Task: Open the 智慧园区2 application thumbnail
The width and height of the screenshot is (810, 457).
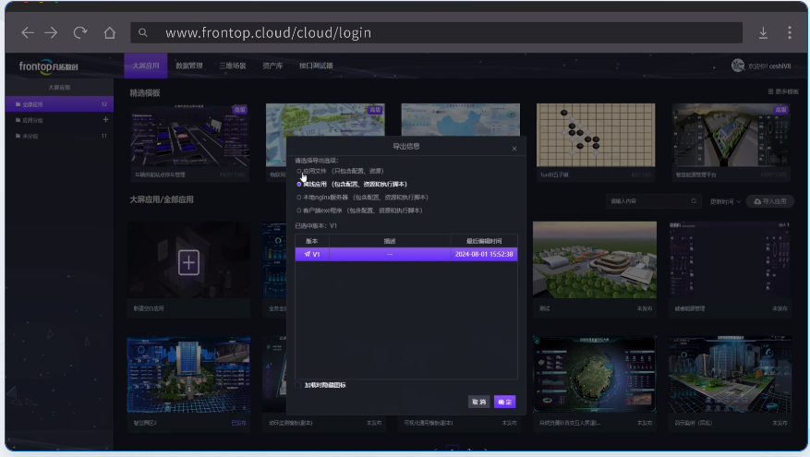Action: point(188,375)
